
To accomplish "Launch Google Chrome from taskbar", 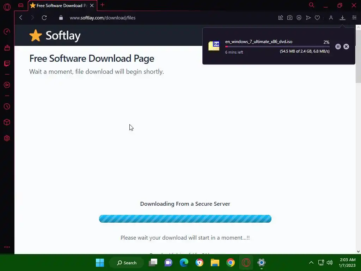I will coord(231,263).
